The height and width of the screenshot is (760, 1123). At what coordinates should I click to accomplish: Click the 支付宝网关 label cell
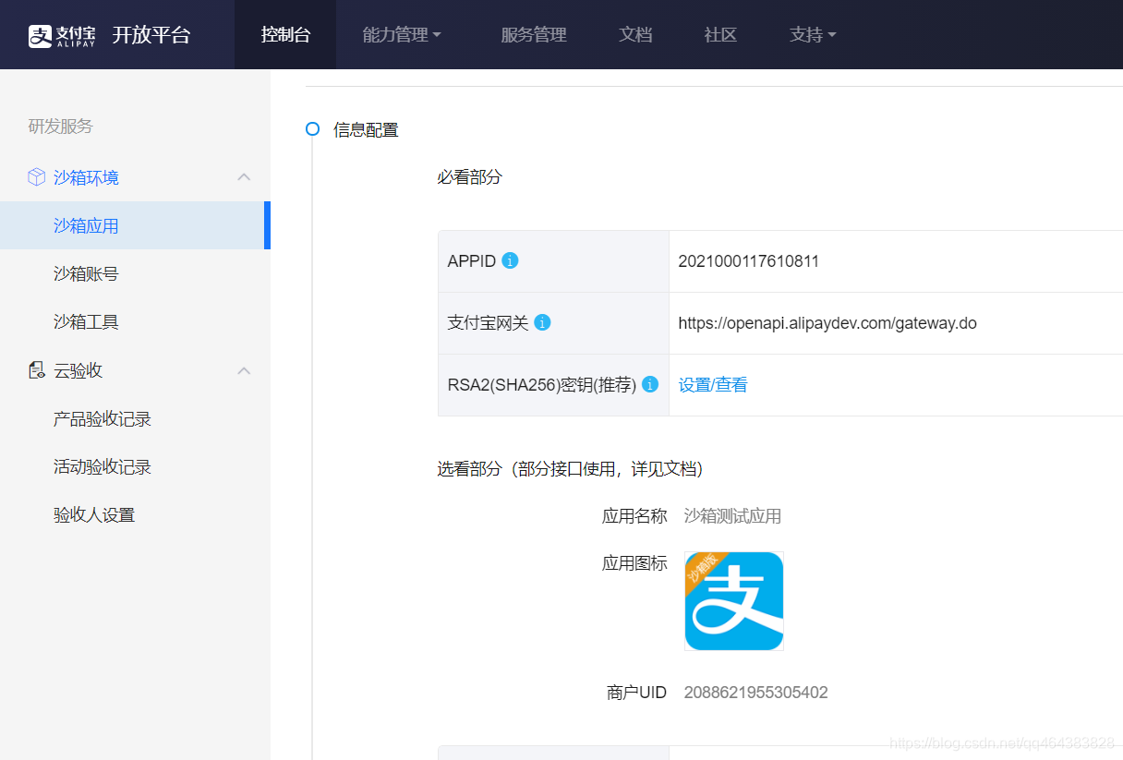tap(553, 323)
